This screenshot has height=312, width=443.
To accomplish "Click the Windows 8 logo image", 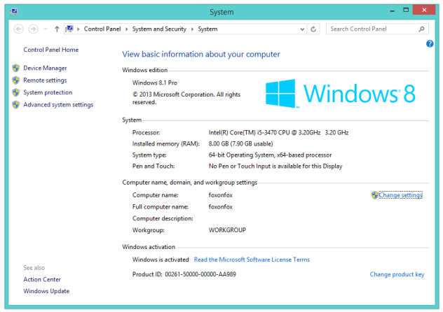I will coord(340,94).
